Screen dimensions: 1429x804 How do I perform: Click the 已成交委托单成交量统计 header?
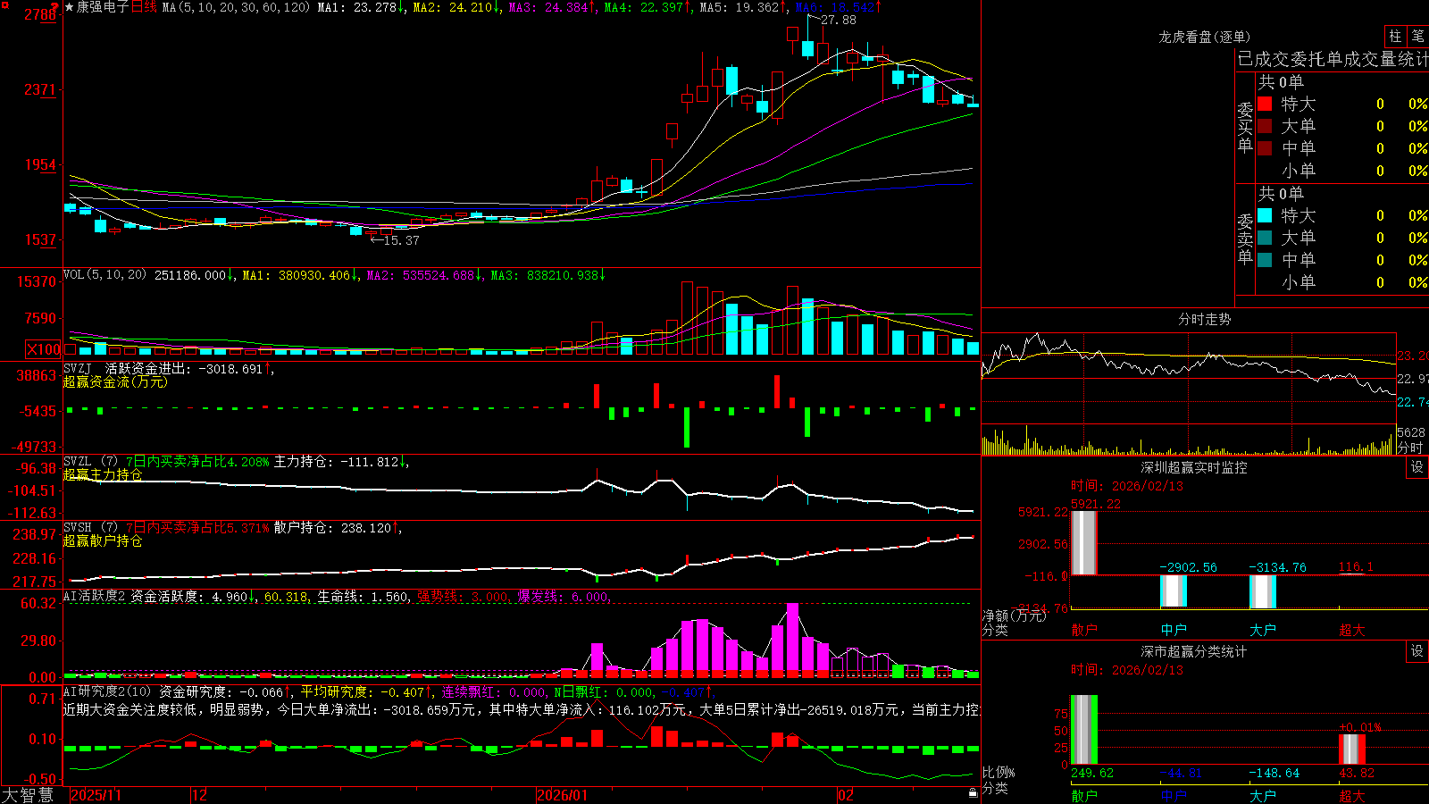pyautogui.click(x=1333, y=59)
